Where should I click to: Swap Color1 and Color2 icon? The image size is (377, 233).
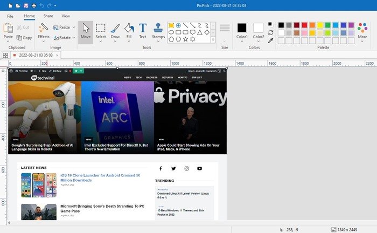(271, 32)
